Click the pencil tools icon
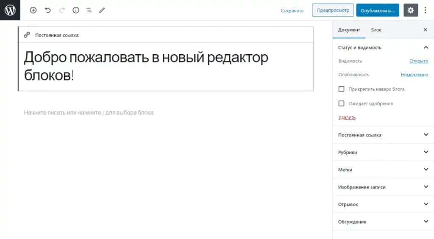The height and width of the screenshot is (239, 434). click(x=102, y=10)
